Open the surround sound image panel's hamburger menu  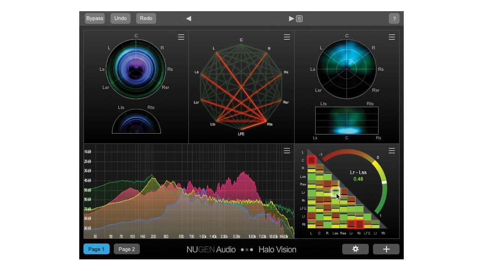(181, 37)
